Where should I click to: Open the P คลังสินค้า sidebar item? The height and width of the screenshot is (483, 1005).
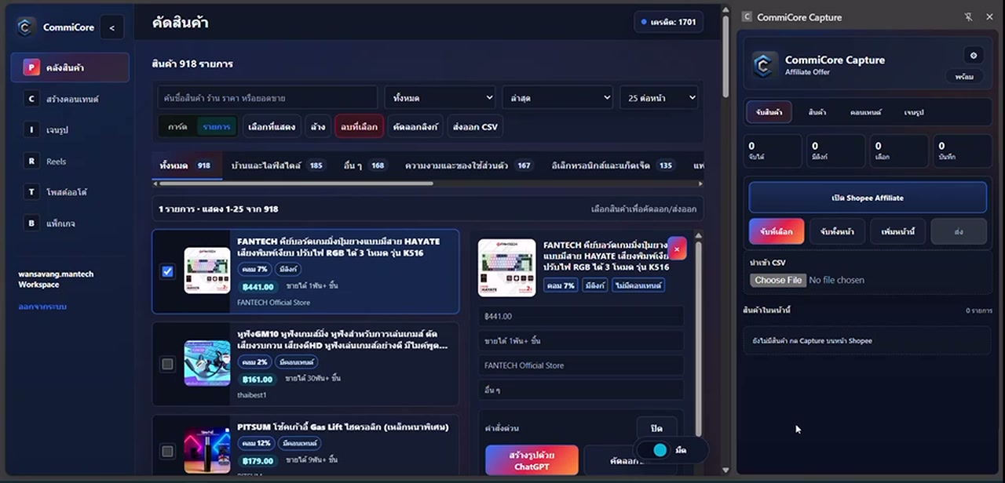(x=70, y=67)
